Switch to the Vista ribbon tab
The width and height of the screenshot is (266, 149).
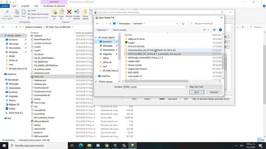point(36,6)
